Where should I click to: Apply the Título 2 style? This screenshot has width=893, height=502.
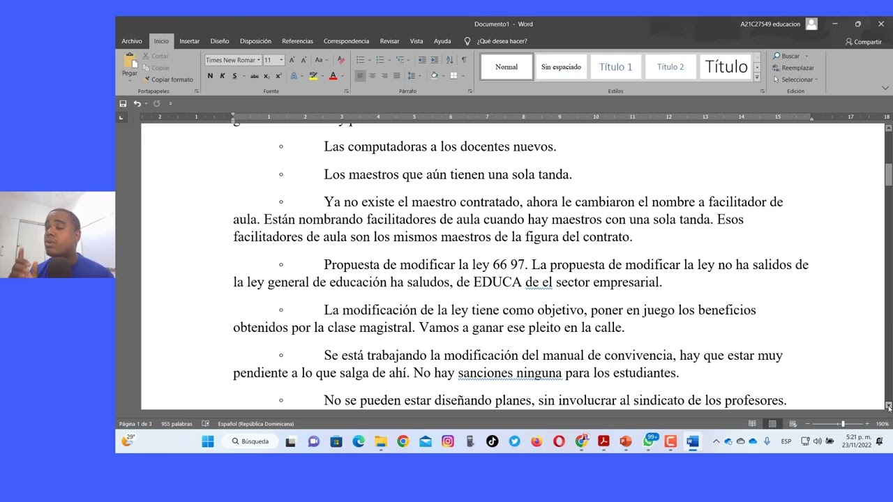pyautogui.click(x=670, y=67)
